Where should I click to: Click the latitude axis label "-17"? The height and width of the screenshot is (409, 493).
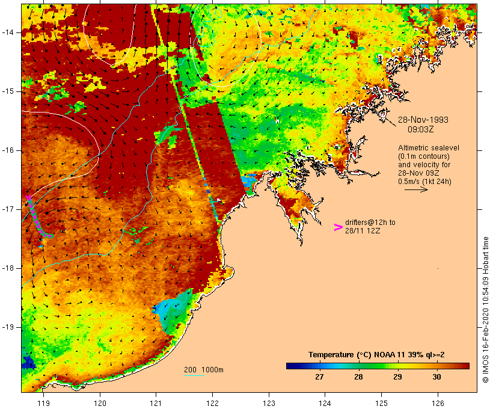point(8,209)
